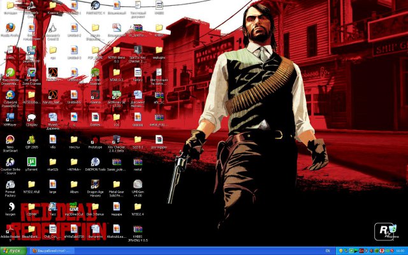The image size is (408, 255).
Task: Launch the Dr.Web Scanner shortcut
Action: [x=95, y=73]
